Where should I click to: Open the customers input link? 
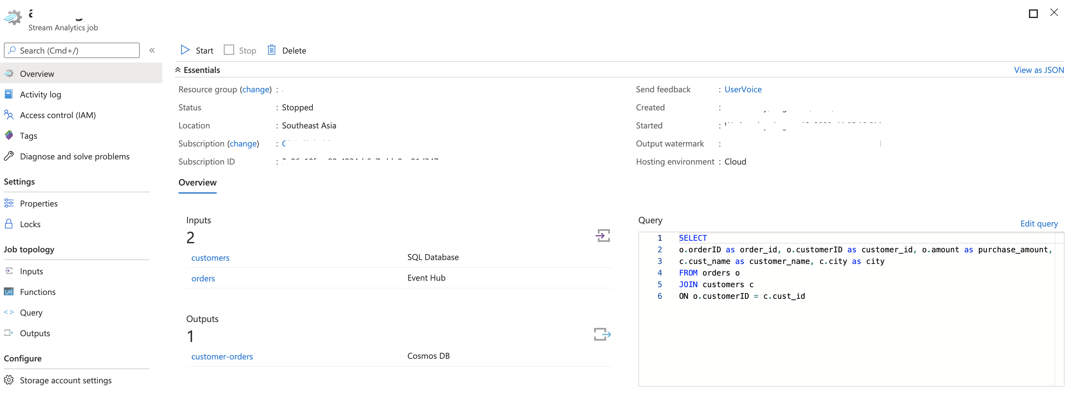(x=210, y=258)
